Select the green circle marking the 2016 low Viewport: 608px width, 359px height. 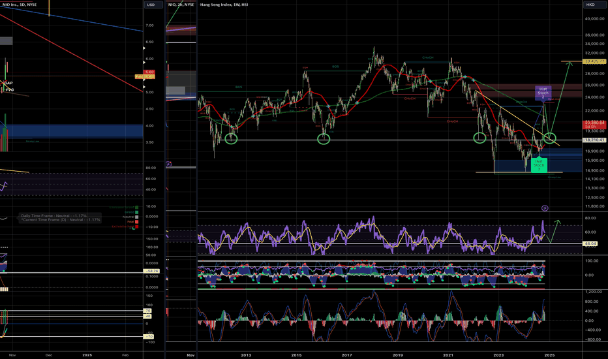click(x=324, y=139)
